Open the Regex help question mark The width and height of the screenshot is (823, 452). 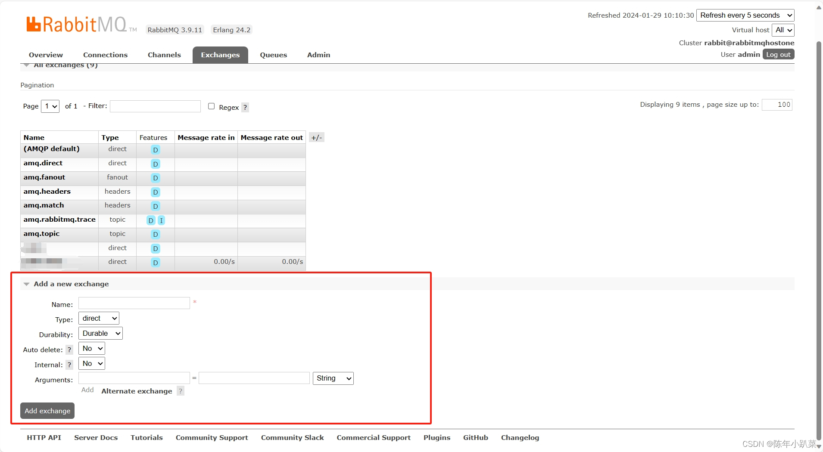pyautogui.click(x=245, y=107)
